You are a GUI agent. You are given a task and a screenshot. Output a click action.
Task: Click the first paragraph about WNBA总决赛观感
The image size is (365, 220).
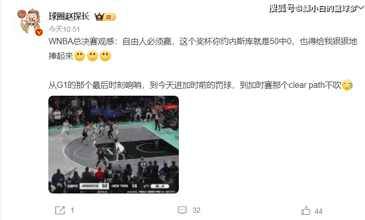point(203,49)
